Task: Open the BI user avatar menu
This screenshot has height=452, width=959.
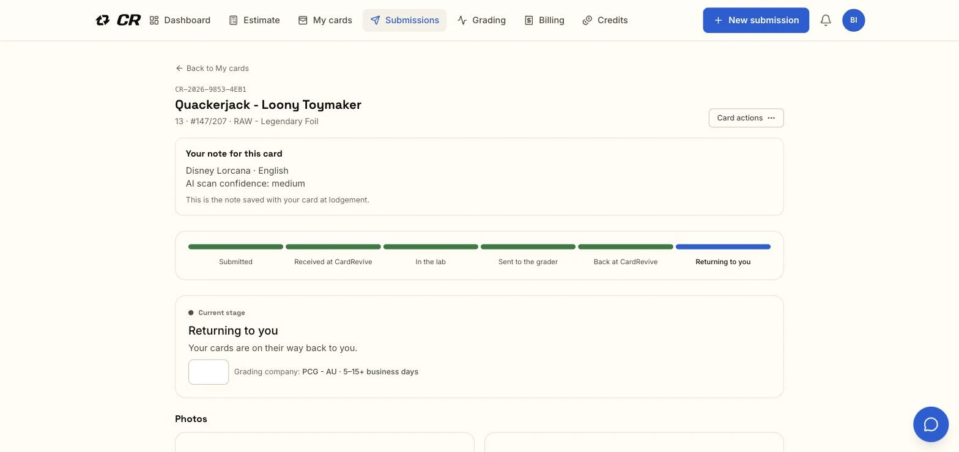Action: [853, 20]
